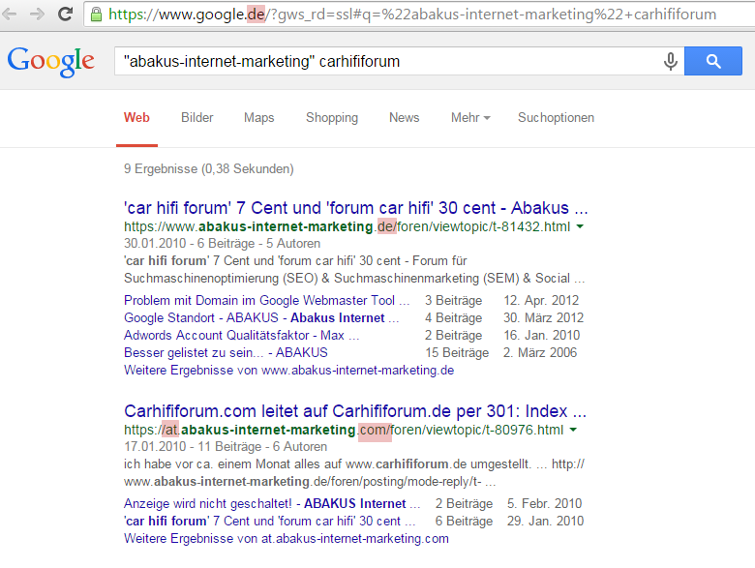Expand dropdown arrow next to t-80976.html URL

573,430
